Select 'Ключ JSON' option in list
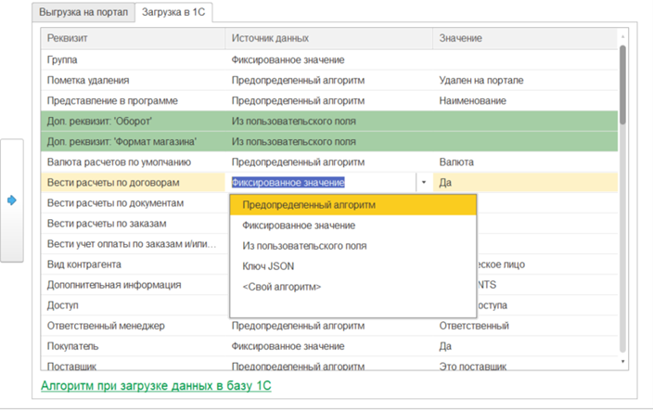This screenshot has height=413, width=653. pos(268,266)
